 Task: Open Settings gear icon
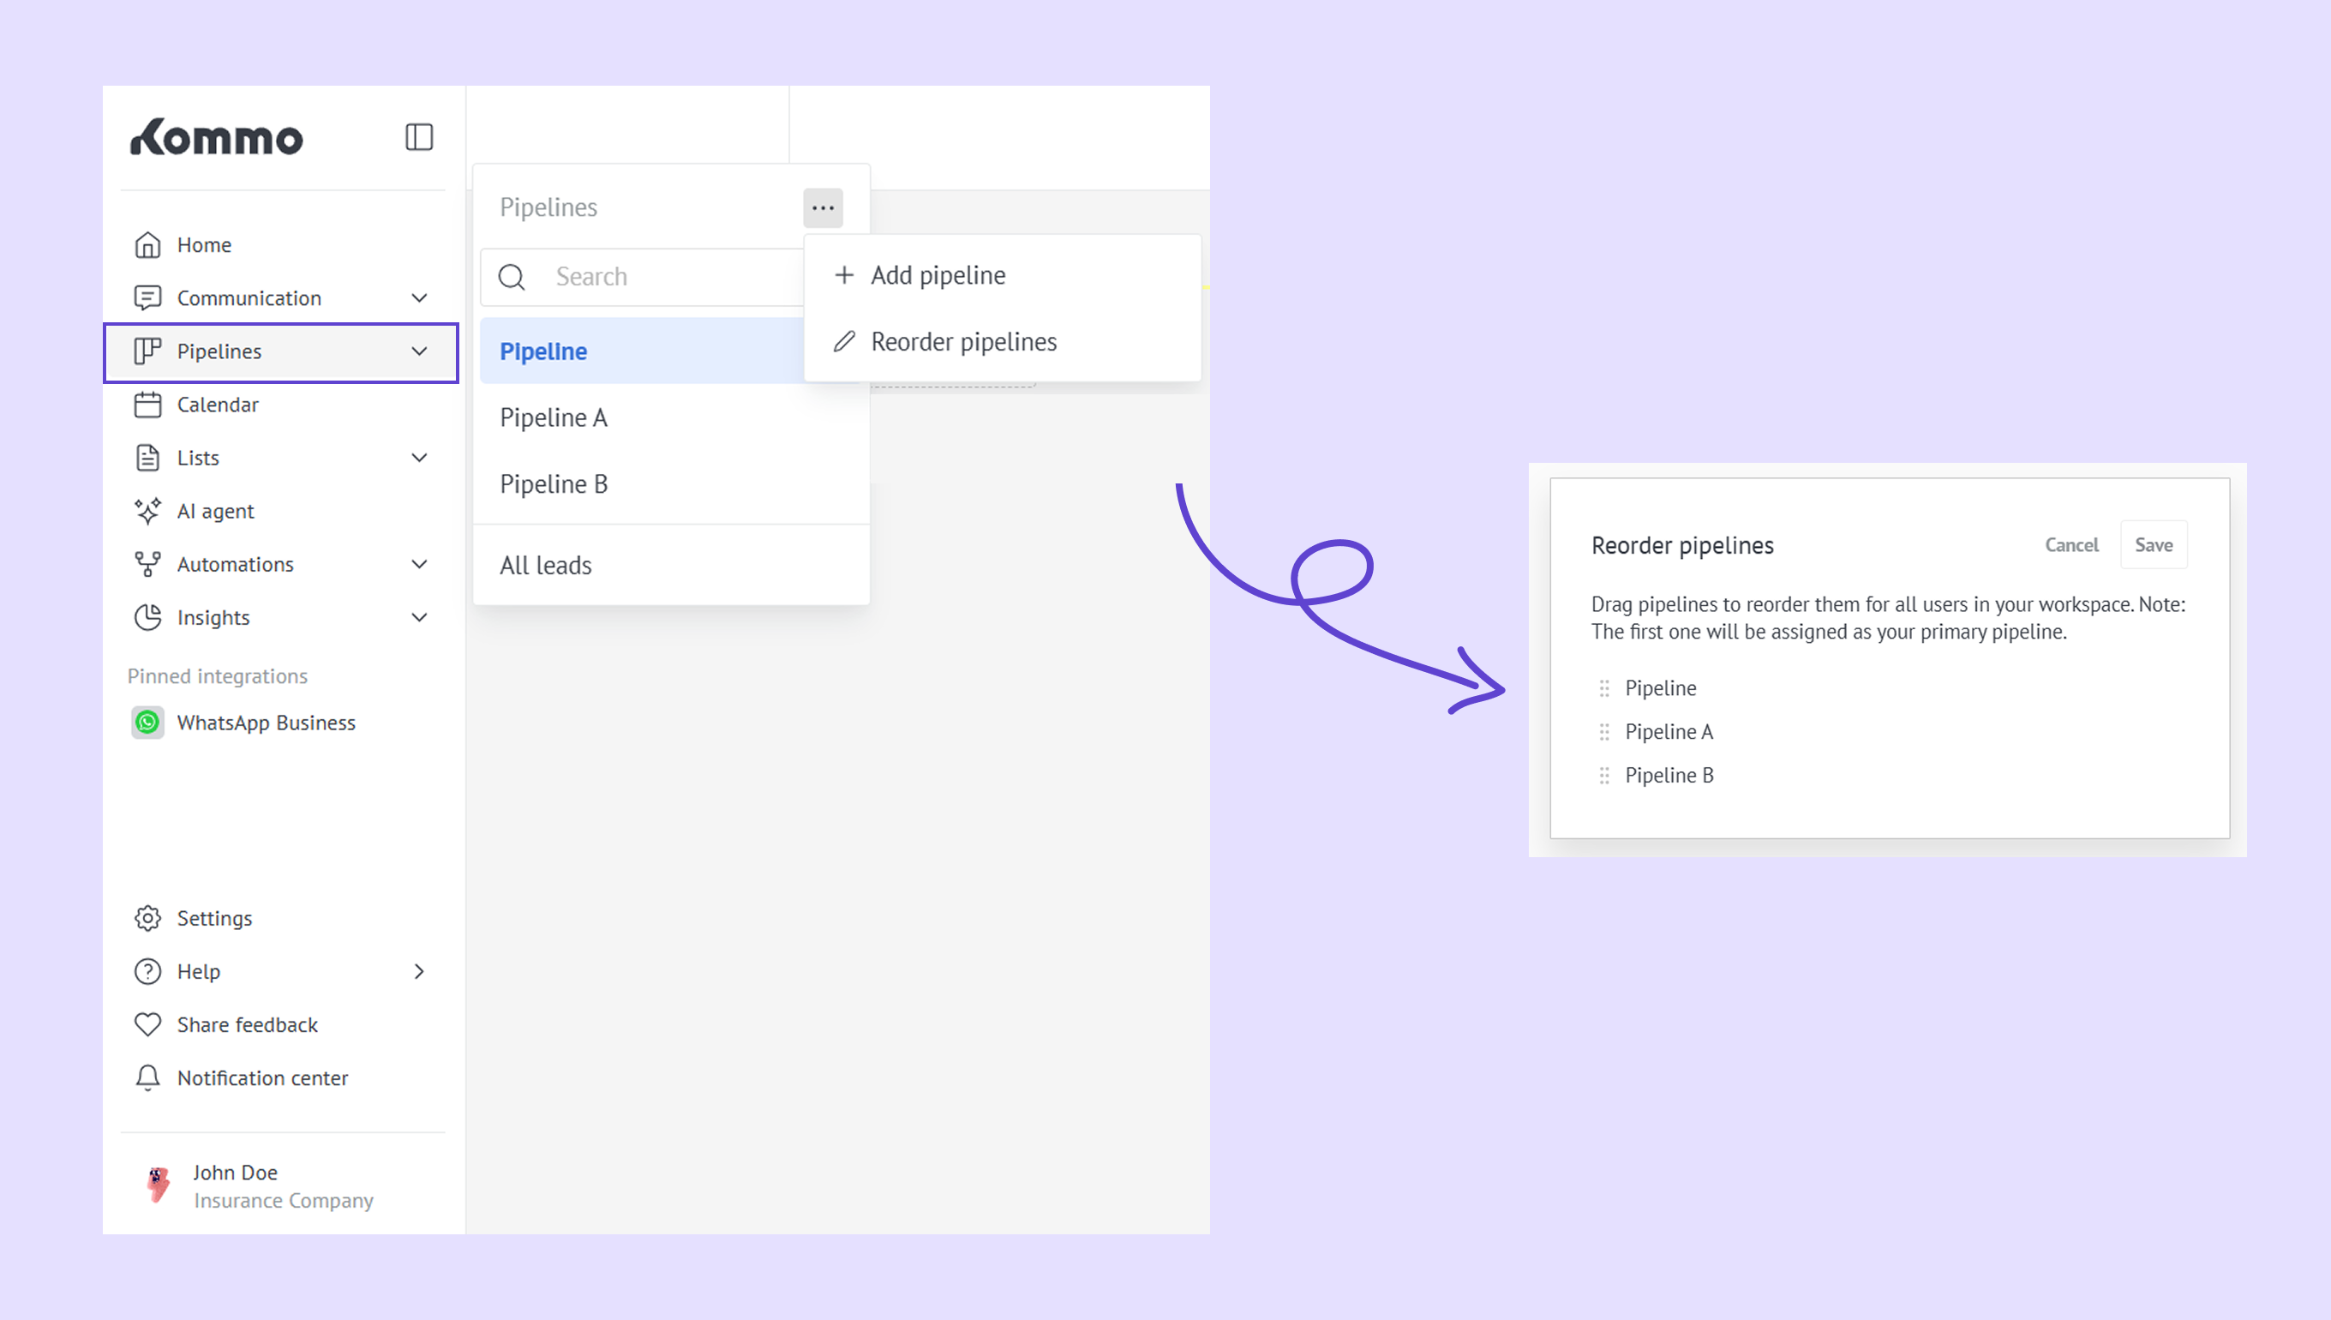[147, 918]
